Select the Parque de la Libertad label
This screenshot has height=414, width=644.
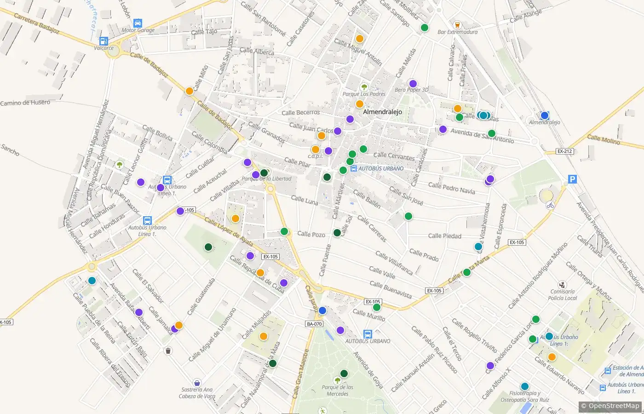point(267,179)
